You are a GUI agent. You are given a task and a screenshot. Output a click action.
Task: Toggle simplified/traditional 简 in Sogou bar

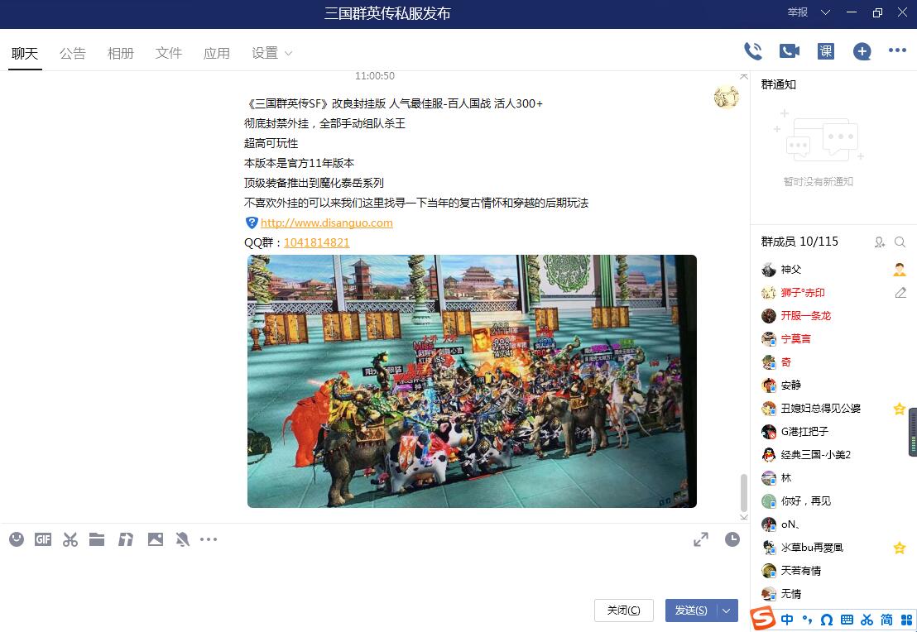pos(886,619)
